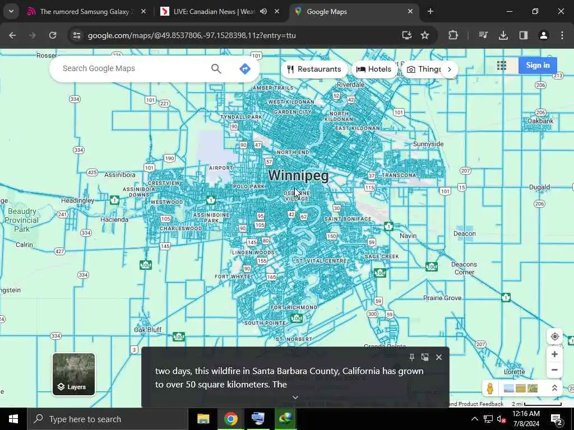
Task: Zoom in on the map
Action: coord(554,354)
